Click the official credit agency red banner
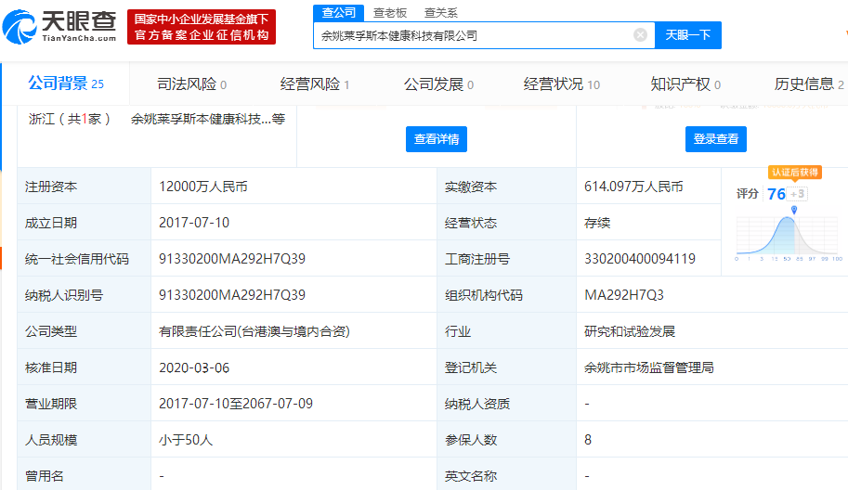 point(202,27)
